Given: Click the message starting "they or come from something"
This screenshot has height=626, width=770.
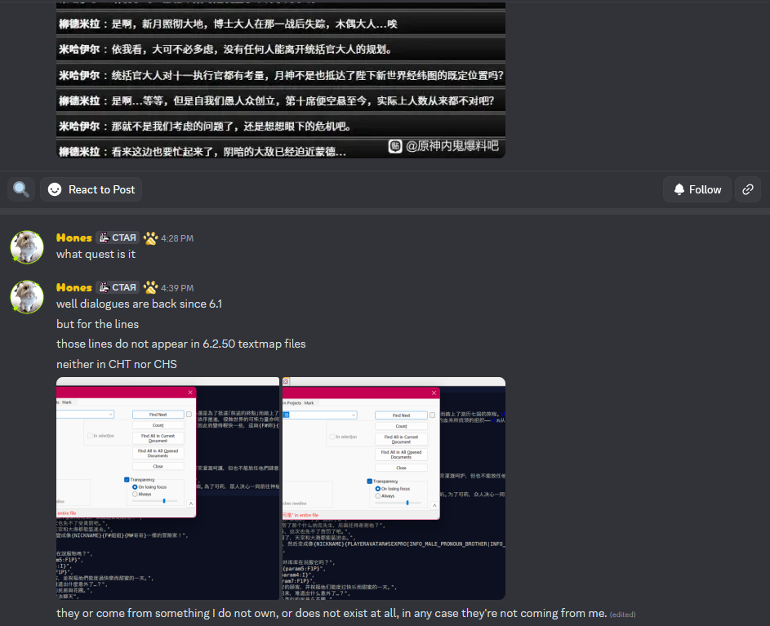Looking at the screenshot, I should tap(332, 613).
